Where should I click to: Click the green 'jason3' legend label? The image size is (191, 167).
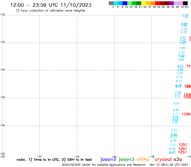pos(126,159)
